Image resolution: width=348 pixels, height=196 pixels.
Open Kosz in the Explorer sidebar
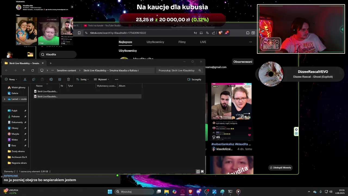point(14,145)
